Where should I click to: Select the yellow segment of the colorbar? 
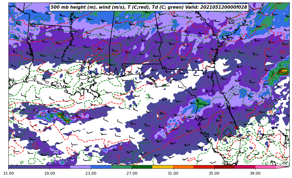[162, 167]
